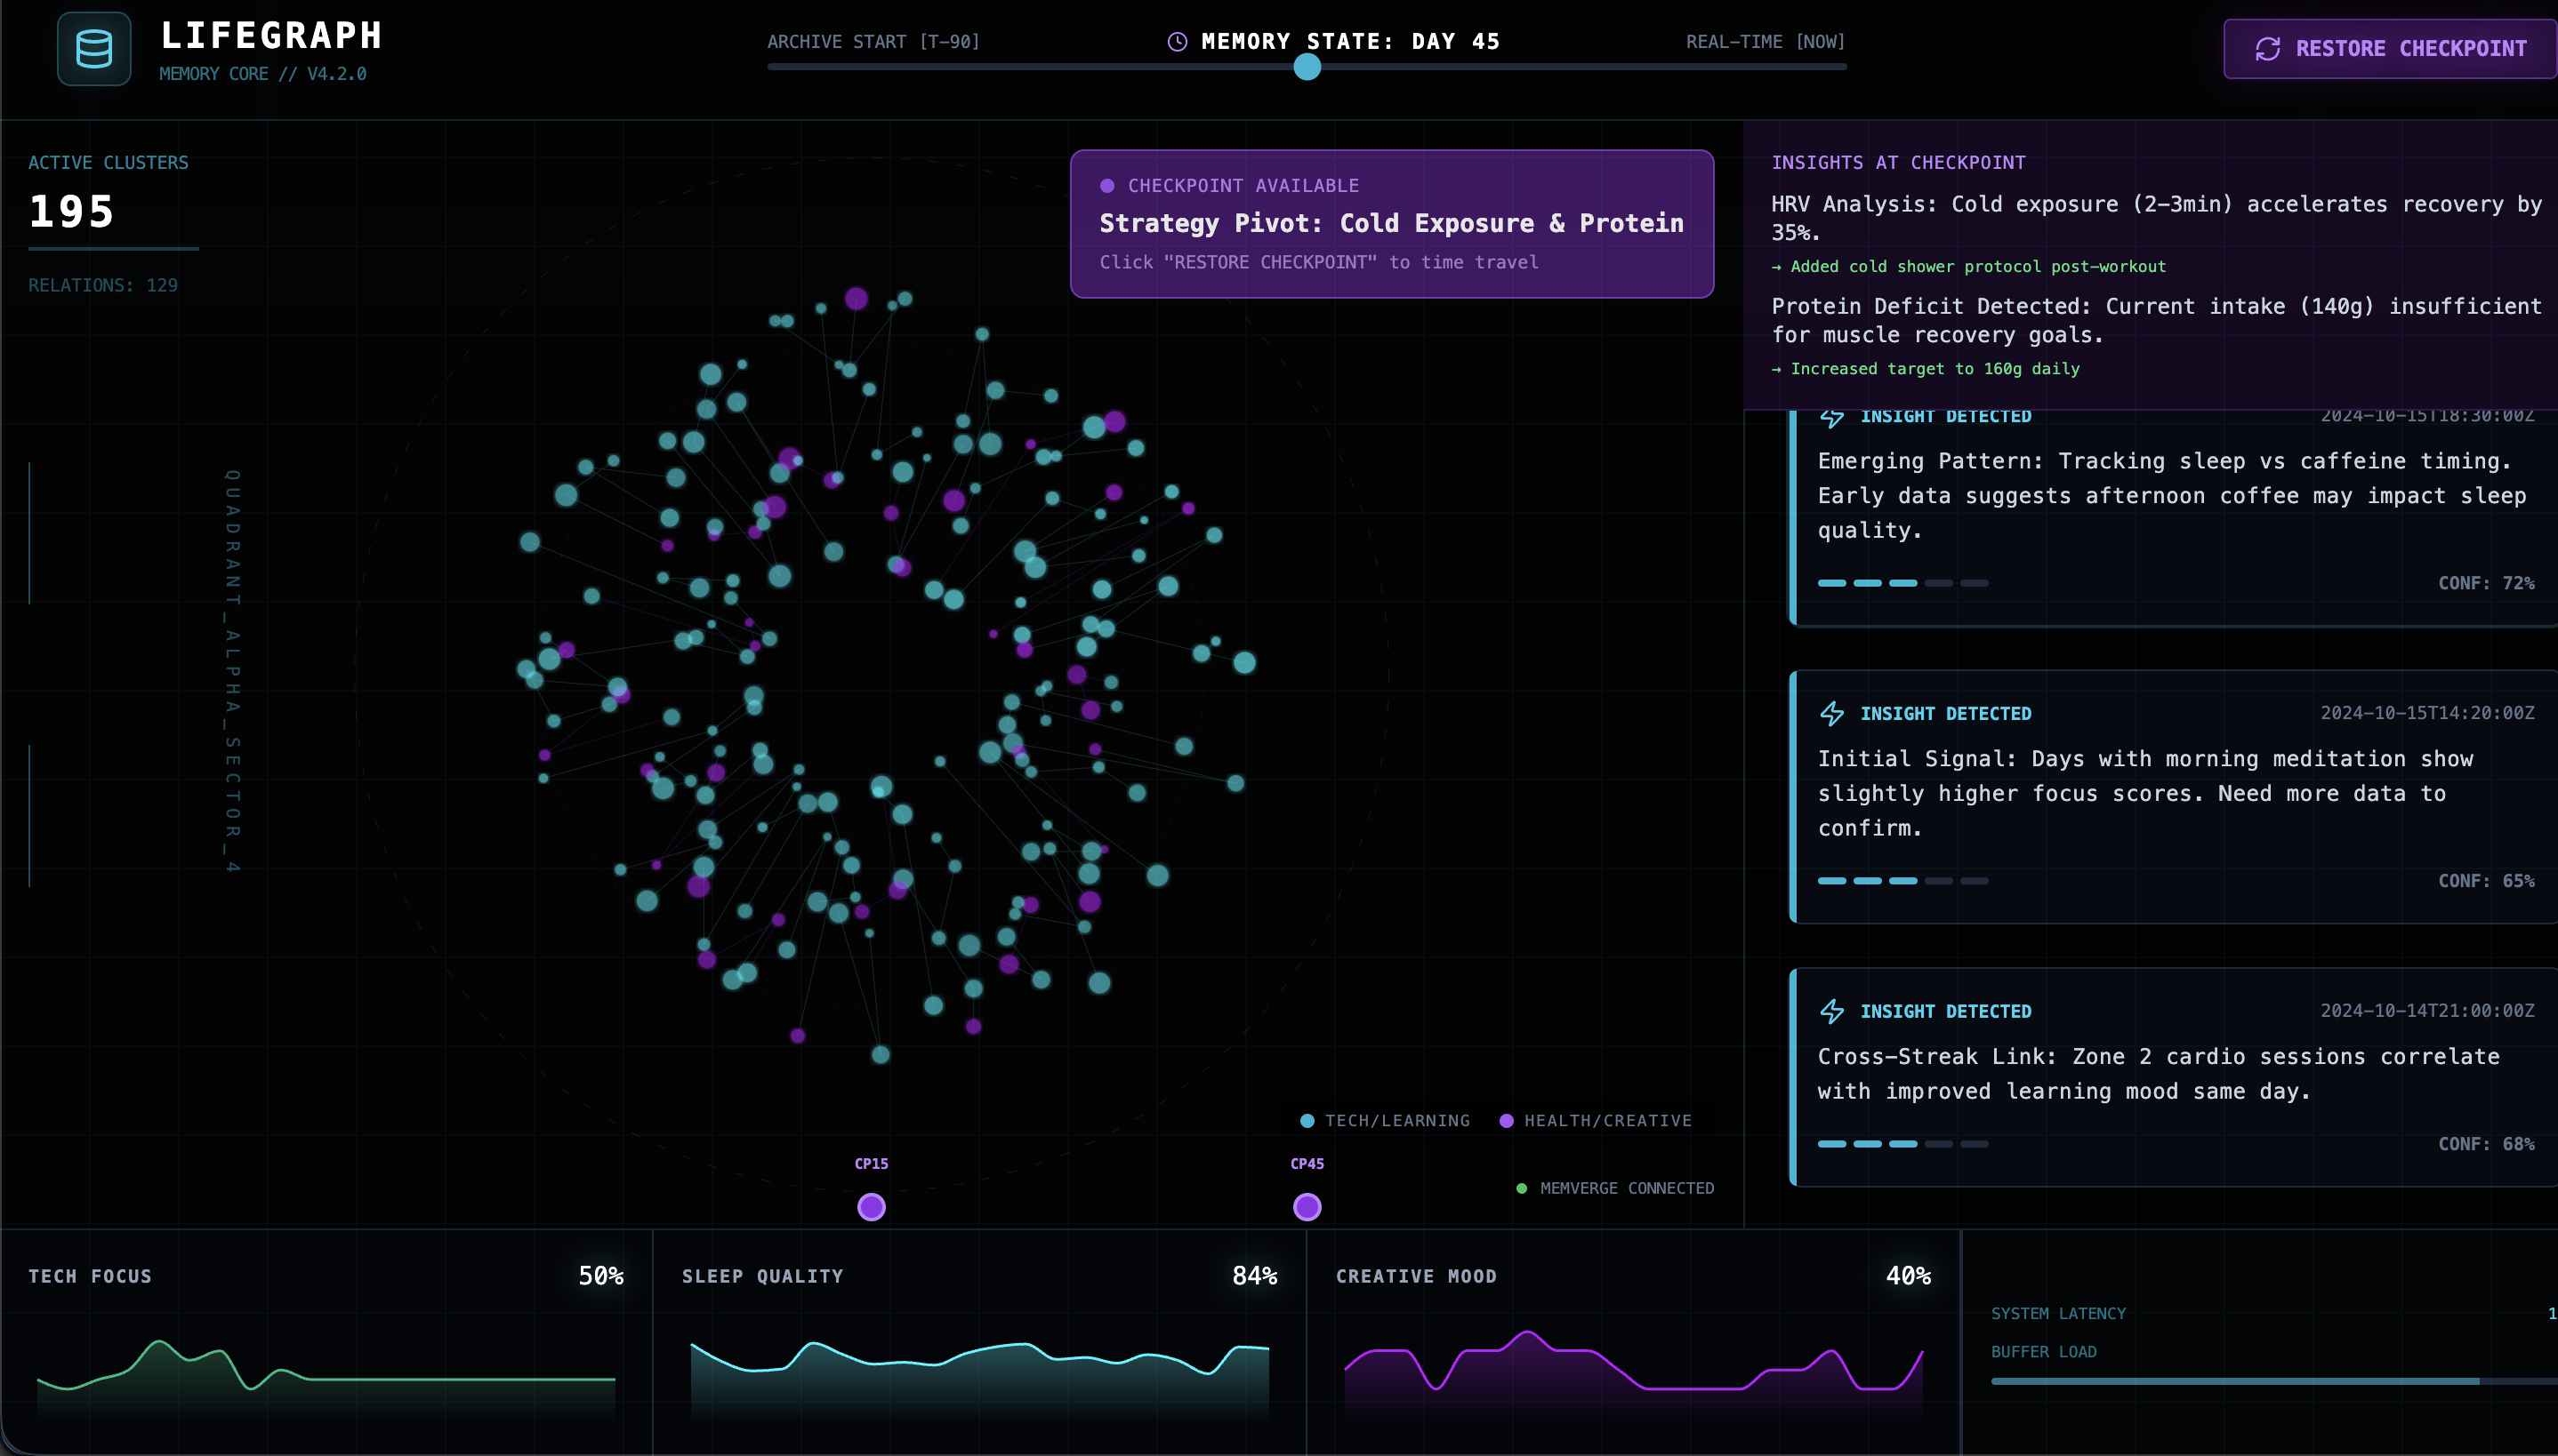
Task: Click lightning icon on Zone 2 cardio insight
Action: coord(1831,1011)
